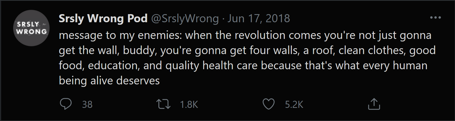This screenshot has height=121, width=455.
Task: Share the tweet using the upload arrow icon
Action: 374,104
